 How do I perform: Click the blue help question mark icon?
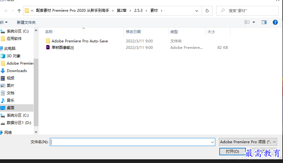275,22
